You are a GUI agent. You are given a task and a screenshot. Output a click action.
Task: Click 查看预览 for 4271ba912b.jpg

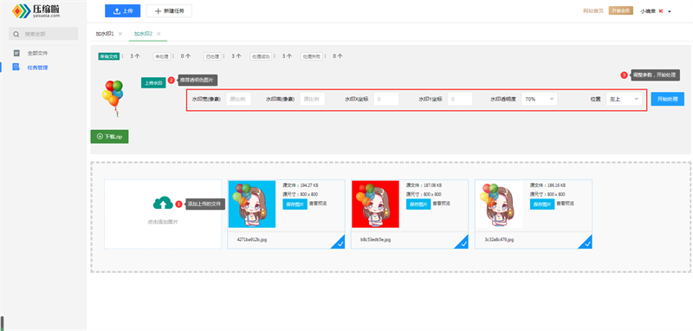click(x=318, y=204)
